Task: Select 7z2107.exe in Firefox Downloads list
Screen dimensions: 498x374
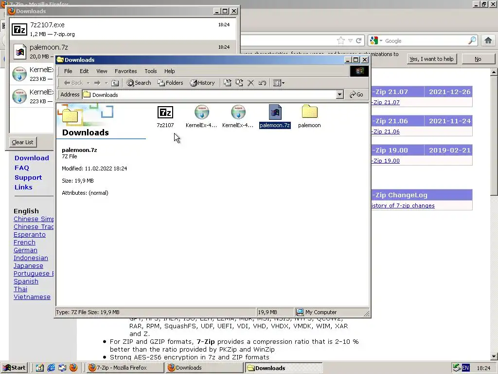Action: (123, 29)
